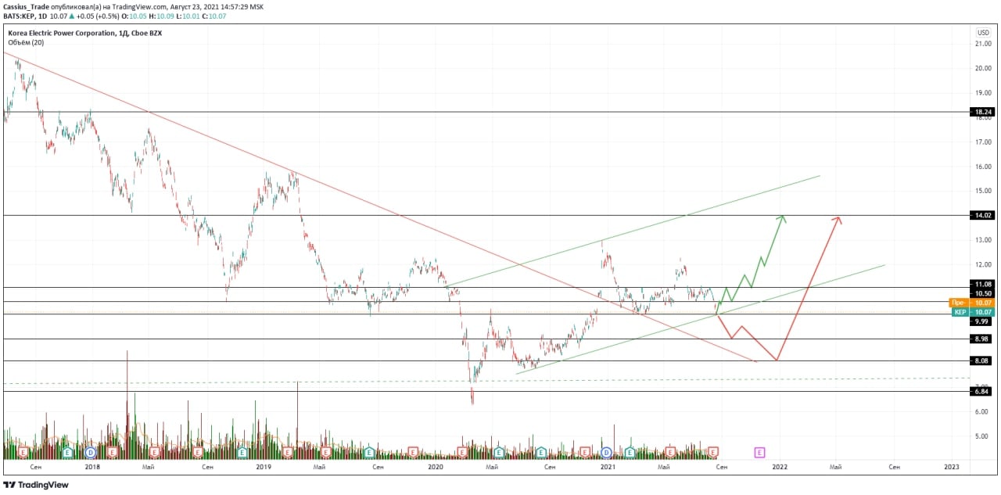Click the 13.00 tick on the price axis
Image resolution: width=1001 pixels, height=495 pixels.
coord(983,240)
